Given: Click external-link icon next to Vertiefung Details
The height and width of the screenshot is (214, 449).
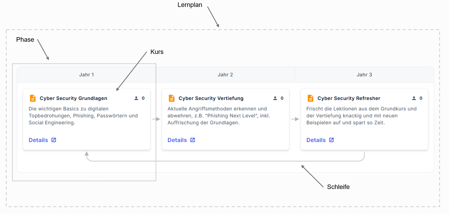Looking at the screenshot, I should click(x=193, y=140).
